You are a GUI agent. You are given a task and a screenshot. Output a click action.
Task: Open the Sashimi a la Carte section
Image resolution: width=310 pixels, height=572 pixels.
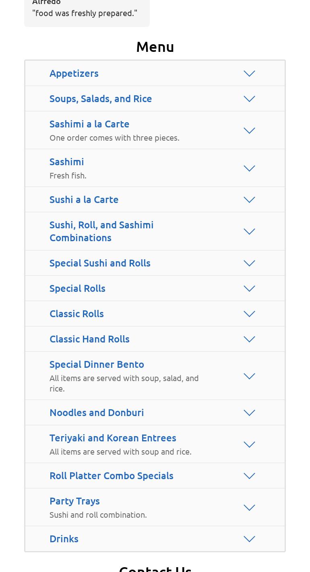tap(89, 124)
